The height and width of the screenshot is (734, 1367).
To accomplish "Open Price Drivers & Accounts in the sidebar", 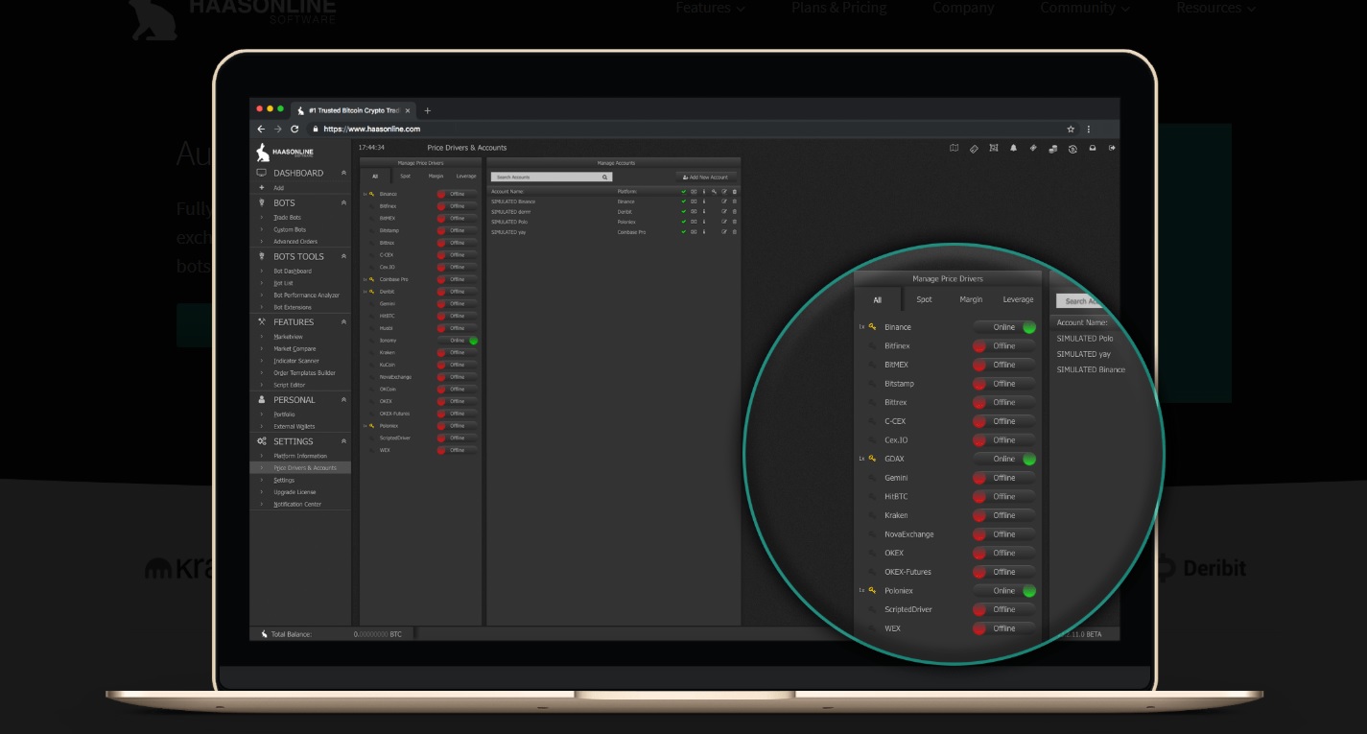I will pos(305,468).
